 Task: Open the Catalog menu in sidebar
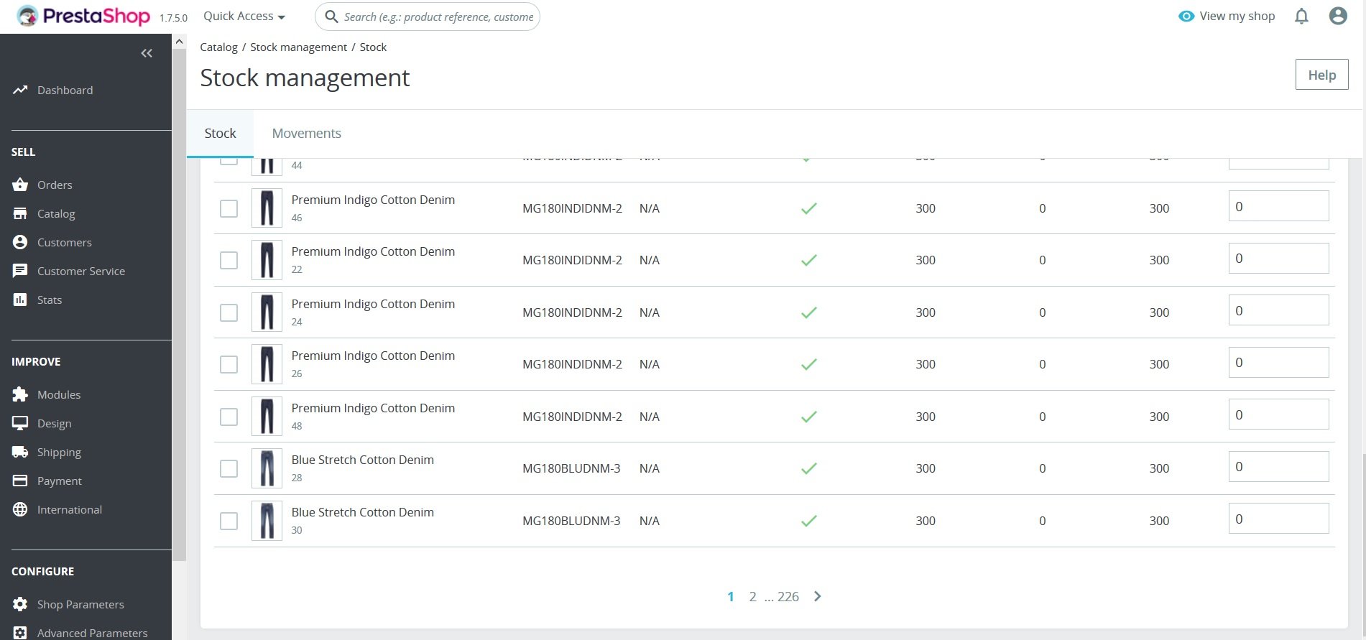[56, 213]
